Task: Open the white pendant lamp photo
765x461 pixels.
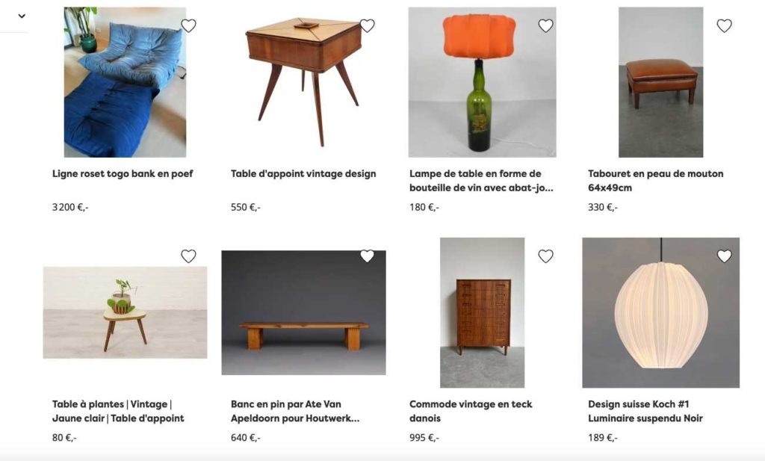Action: tap(660, 313)
